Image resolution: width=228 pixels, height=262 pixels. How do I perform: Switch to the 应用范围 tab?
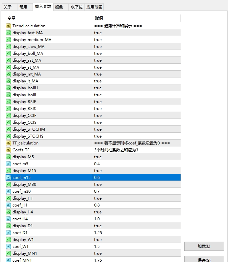point(94,7)
